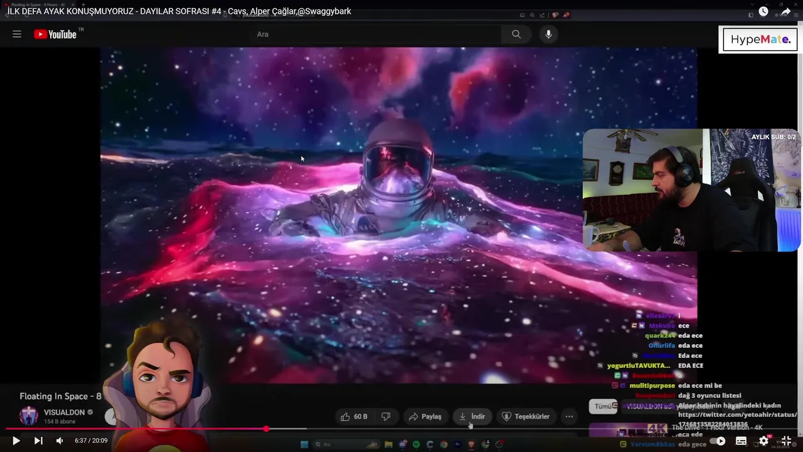The width and height of the screenshot is (803, 452).
Task: Click the İndir download button
Action: click(x=472, y=416)
